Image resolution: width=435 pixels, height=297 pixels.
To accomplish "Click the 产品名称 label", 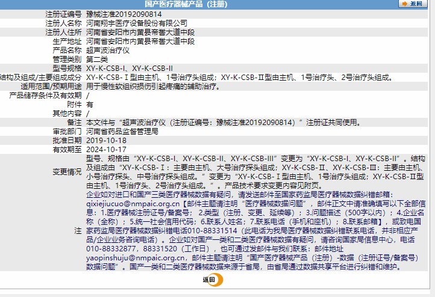I will (x=67, y=51).
